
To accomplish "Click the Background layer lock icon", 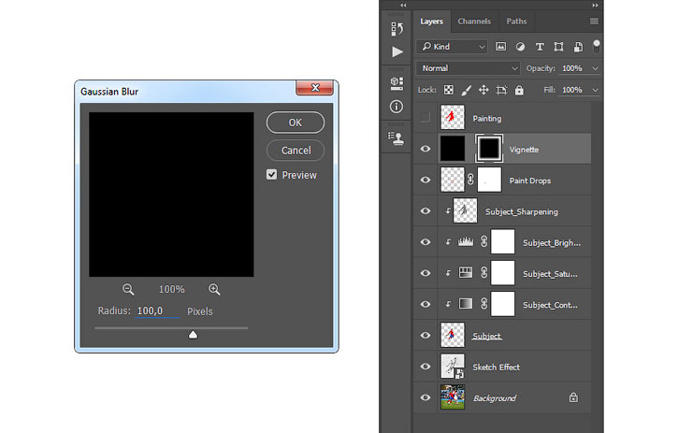I will click(573, 397).
